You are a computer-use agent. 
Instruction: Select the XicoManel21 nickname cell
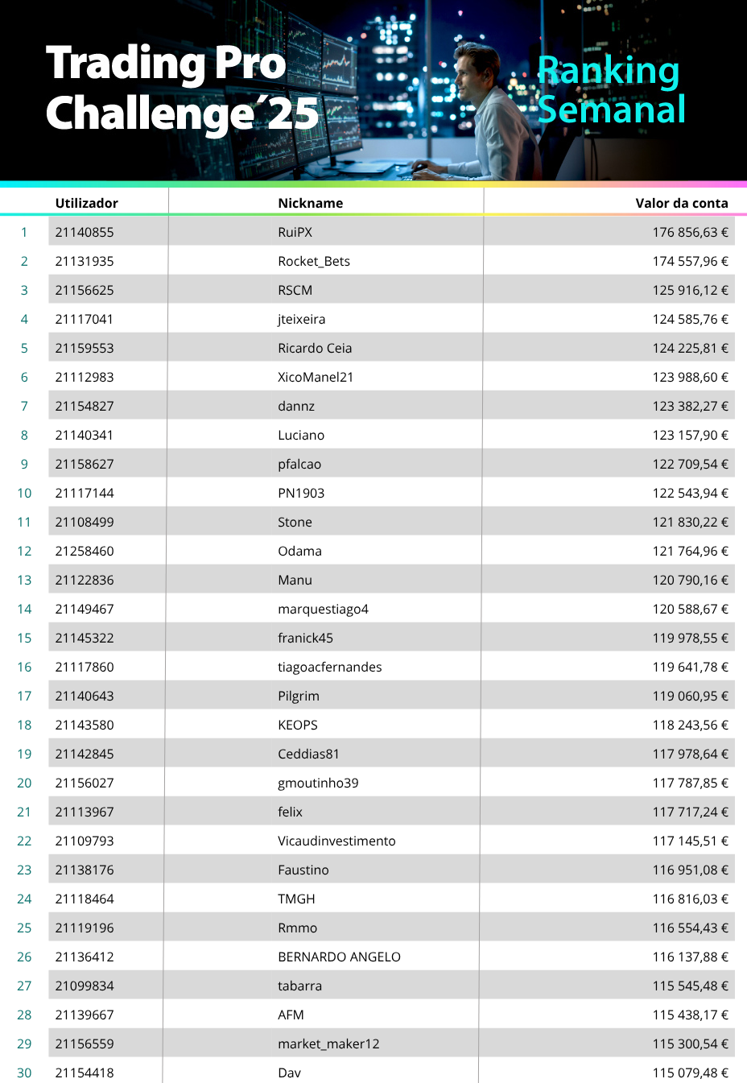click(x=316, y=377)
